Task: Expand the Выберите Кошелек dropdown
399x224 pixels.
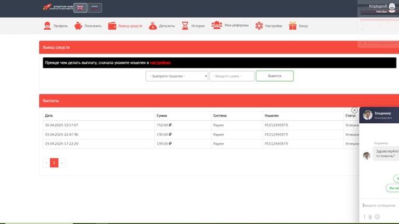Action: 177,76
